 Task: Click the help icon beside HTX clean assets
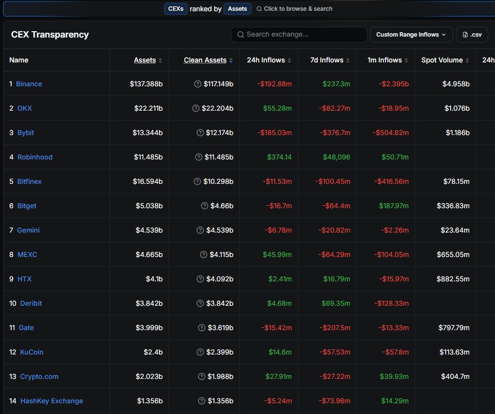pyautogui.click(x=200, y=279)
